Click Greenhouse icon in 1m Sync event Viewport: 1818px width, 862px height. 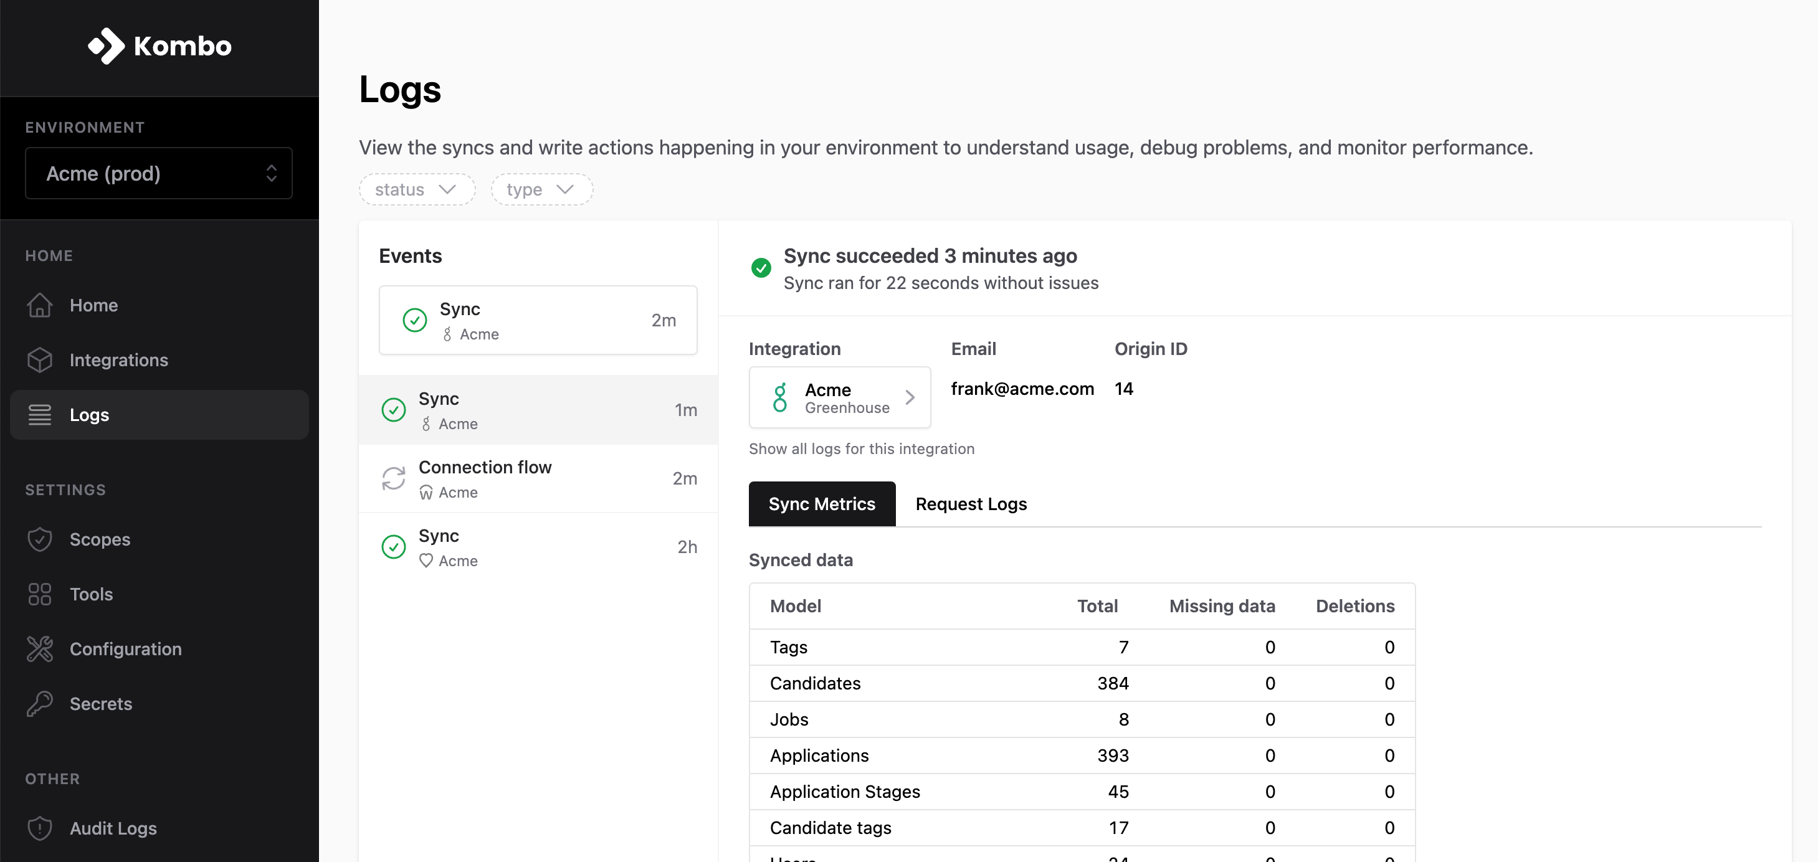click(x=426, y=424)
